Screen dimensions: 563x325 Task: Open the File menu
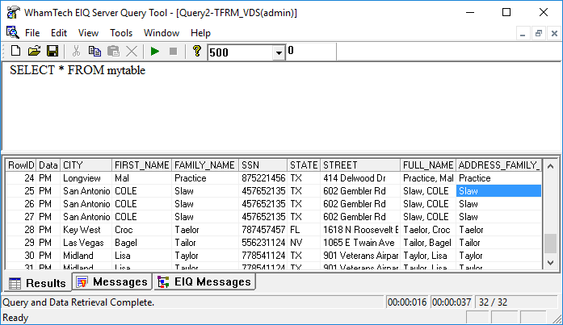coord(32,33)
